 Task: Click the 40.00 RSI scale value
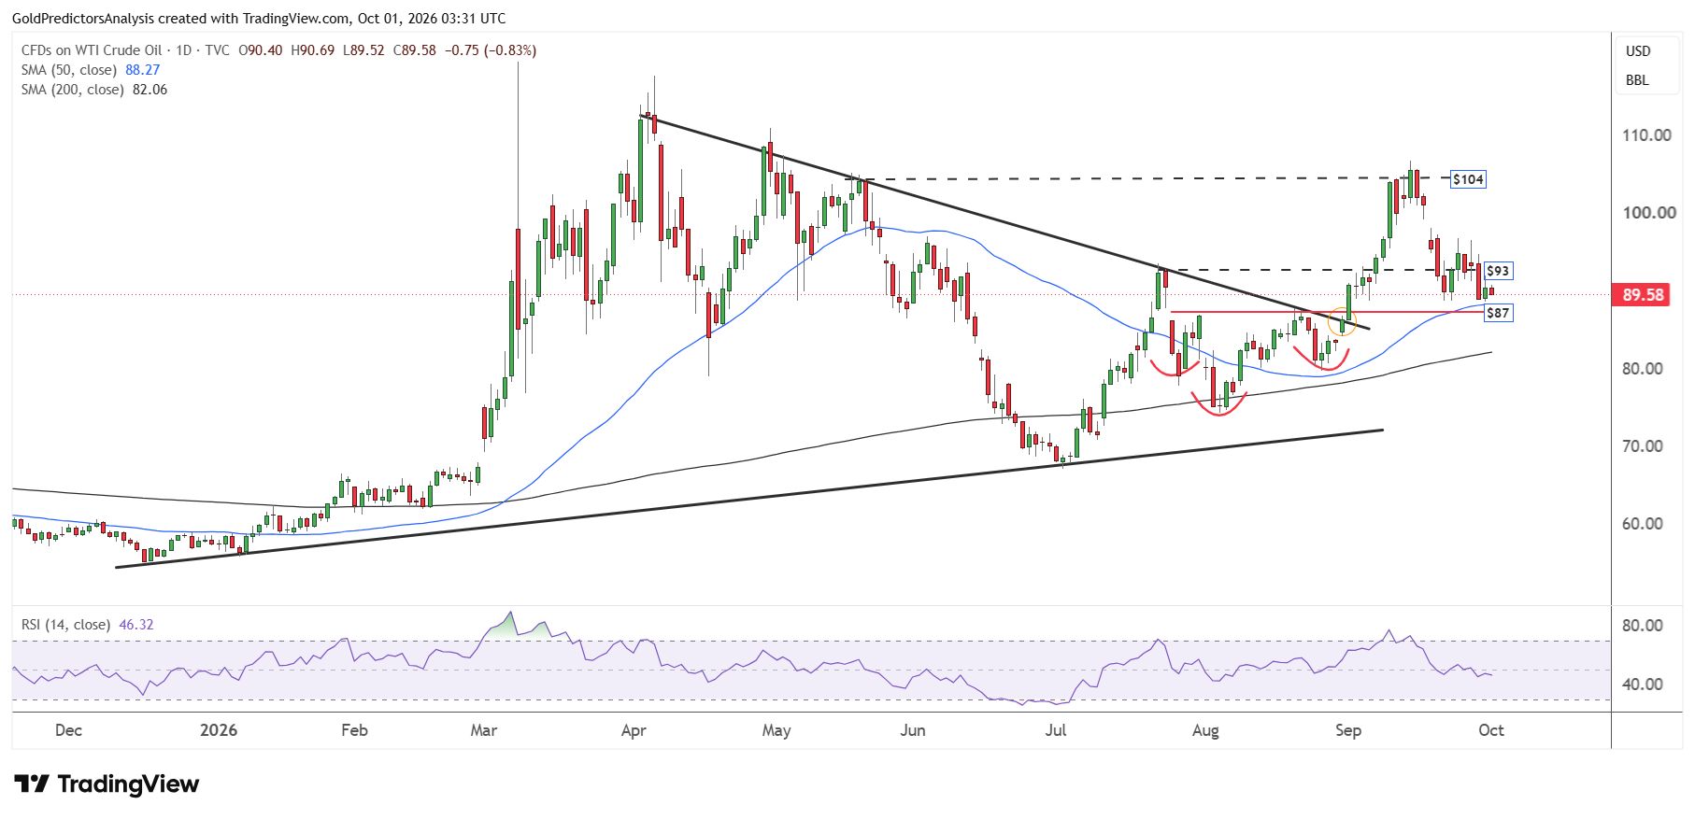coord(1643,685)
